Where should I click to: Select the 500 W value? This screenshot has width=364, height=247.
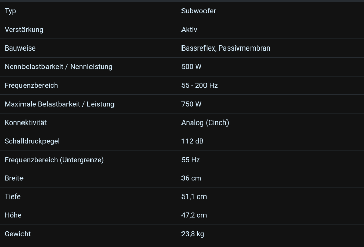click(191, 67)
